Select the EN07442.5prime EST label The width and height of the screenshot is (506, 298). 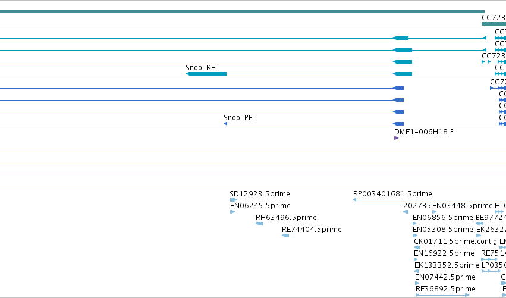(445, 277)
